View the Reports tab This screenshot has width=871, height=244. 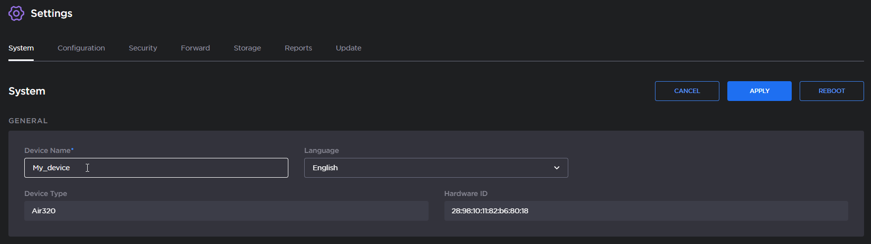[298, 48]
